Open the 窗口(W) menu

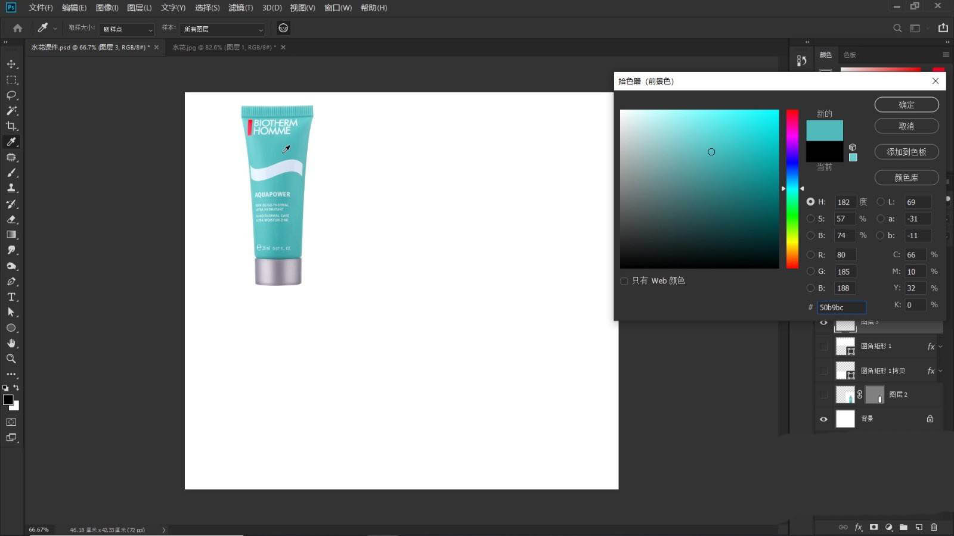pos(338,8)
